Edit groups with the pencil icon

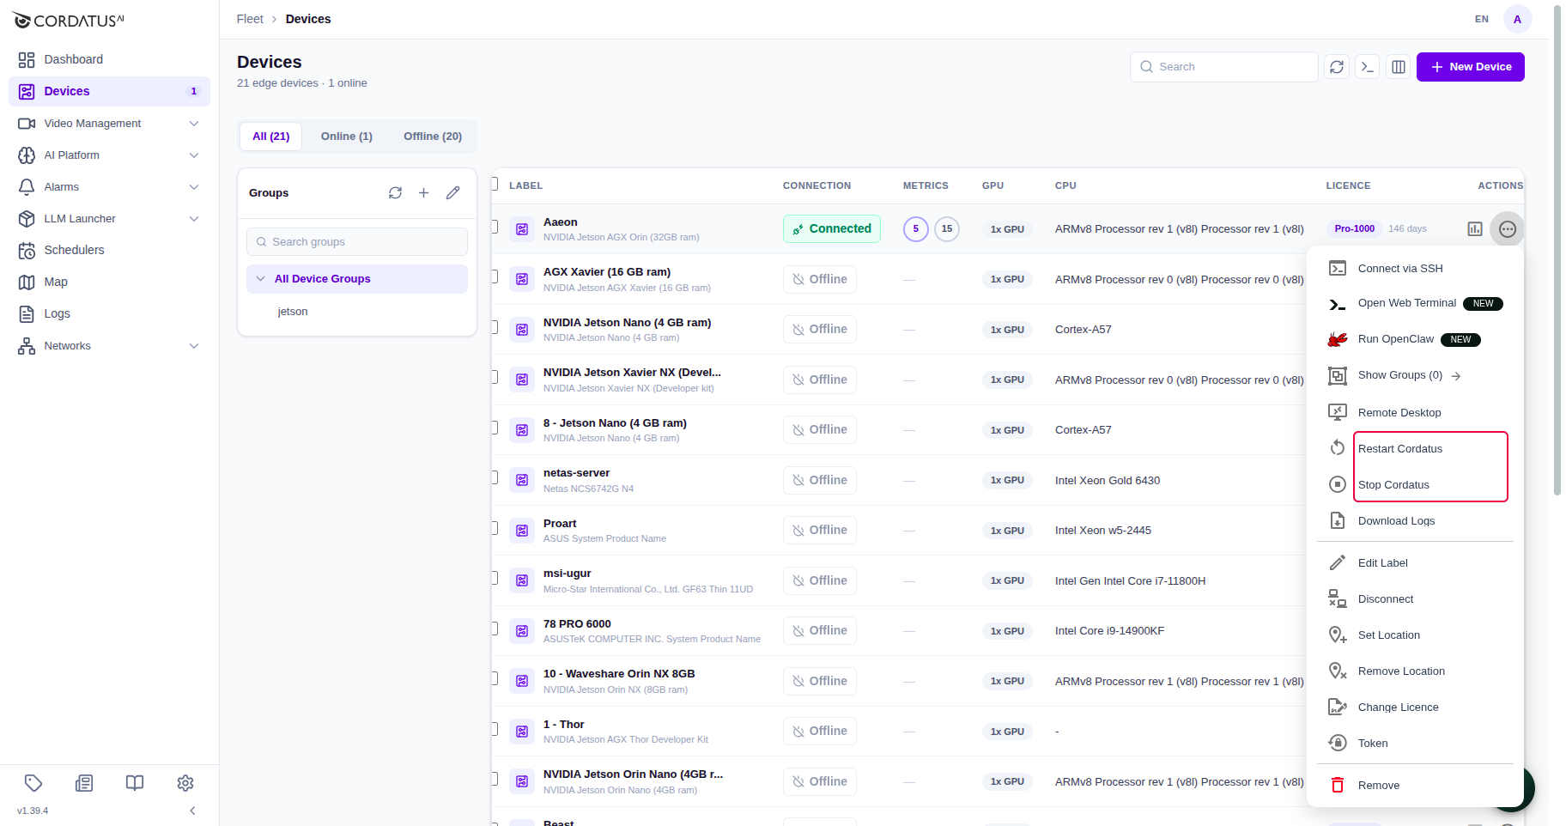coord(453,193)
